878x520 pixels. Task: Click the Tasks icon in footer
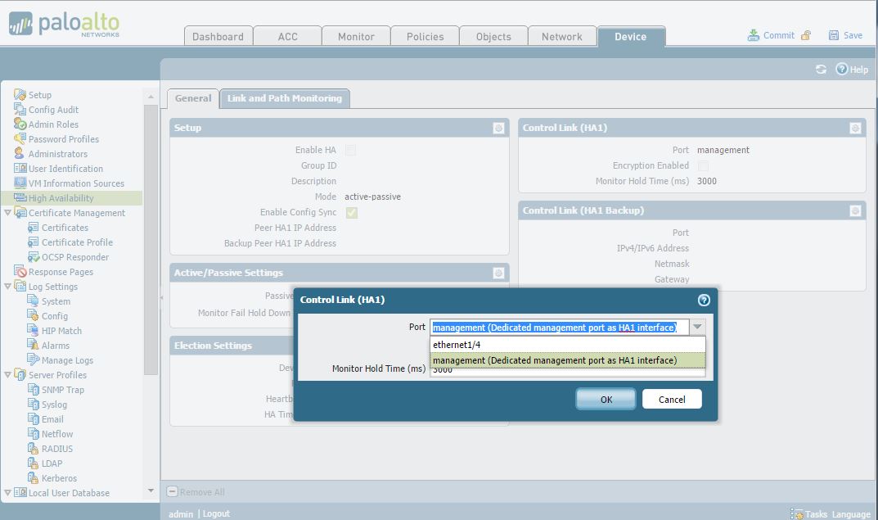797,513
